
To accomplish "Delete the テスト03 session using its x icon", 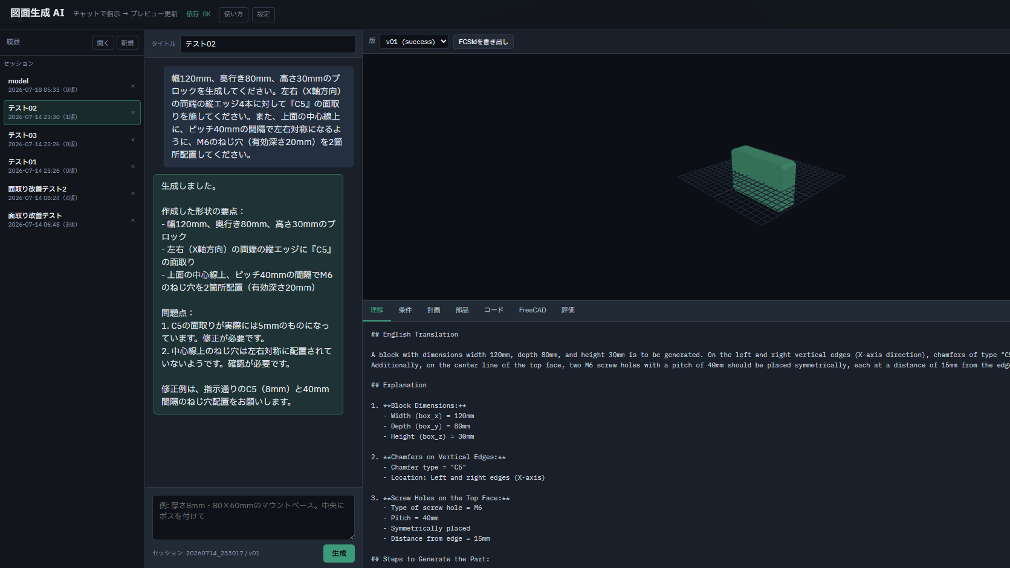I will (133, 140).
